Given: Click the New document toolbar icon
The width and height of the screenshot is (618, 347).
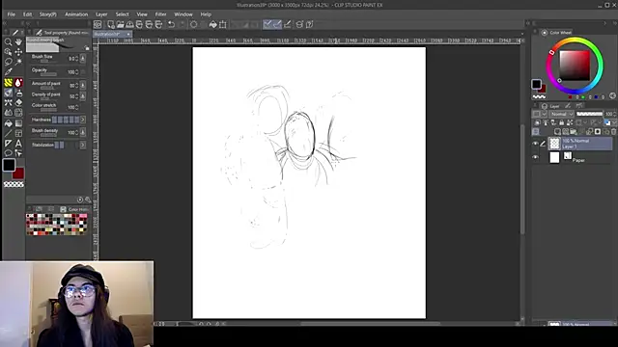Looking at the screenshot, I should (111, 24).
